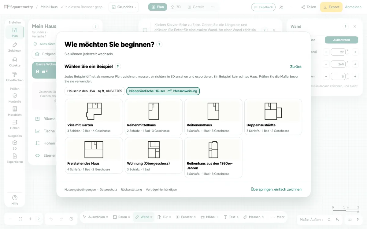
Task: Switch wall type to Außenwand
Action: point(341,40)
